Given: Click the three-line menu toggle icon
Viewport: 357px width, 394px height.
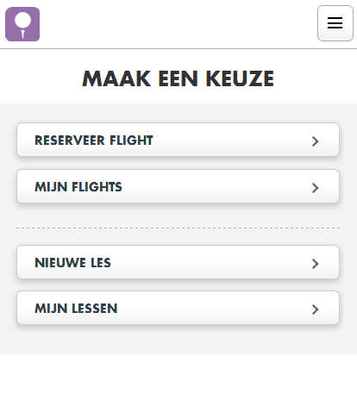Looking at the screenshot, I should coord(335,23).
